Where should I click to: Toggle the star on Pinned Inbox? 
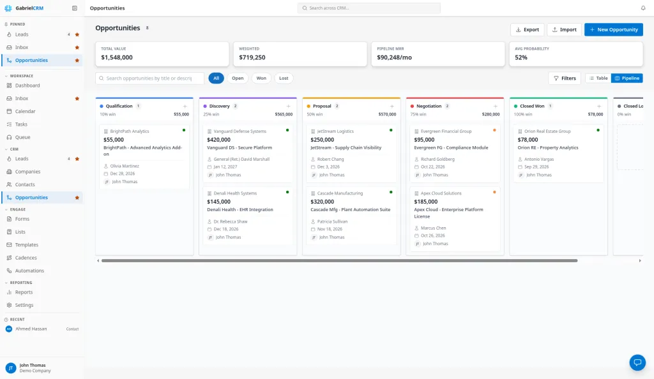(77, 47)
